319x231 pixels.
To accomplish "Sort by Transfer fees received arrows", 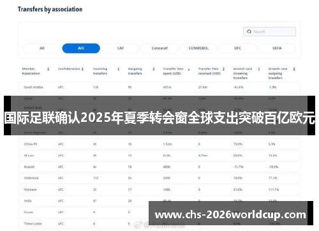I will 223,69.
